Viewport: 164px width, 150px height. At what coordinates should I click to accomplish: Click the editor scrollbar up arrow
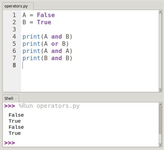(x=160, y=12)
